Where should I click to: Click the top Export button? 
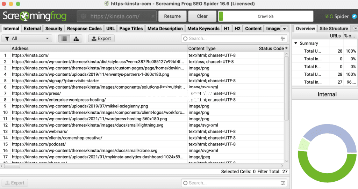pyautogui.click(x=101, y=38)
